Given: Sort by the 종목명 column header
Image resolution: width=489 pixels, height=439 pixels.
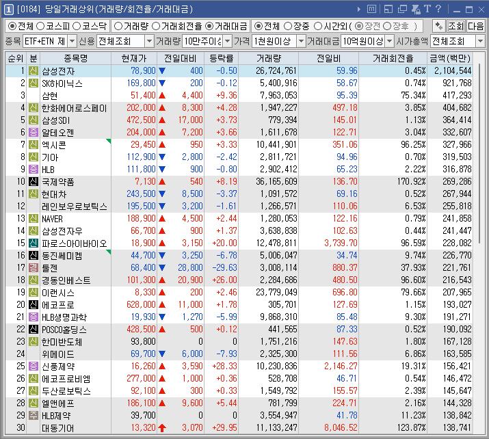Looking at the screenshot, I should [75, 58].
